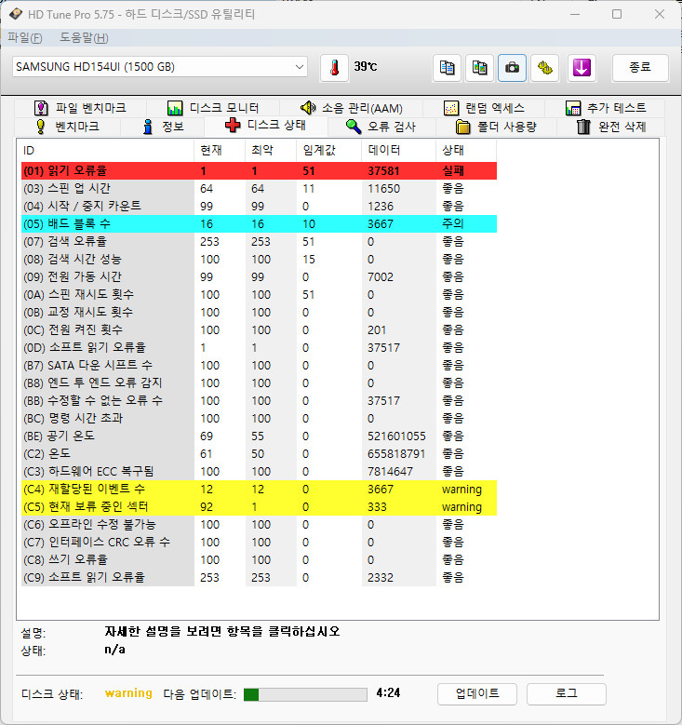Select the (C7) 인터페이스 CRC 오류 수 row

click(259, 543)
